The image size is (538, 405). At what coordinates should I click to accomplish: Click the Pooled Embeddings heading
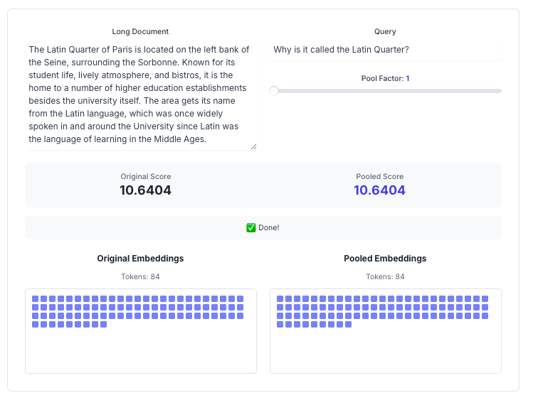[x=385, y=259]
